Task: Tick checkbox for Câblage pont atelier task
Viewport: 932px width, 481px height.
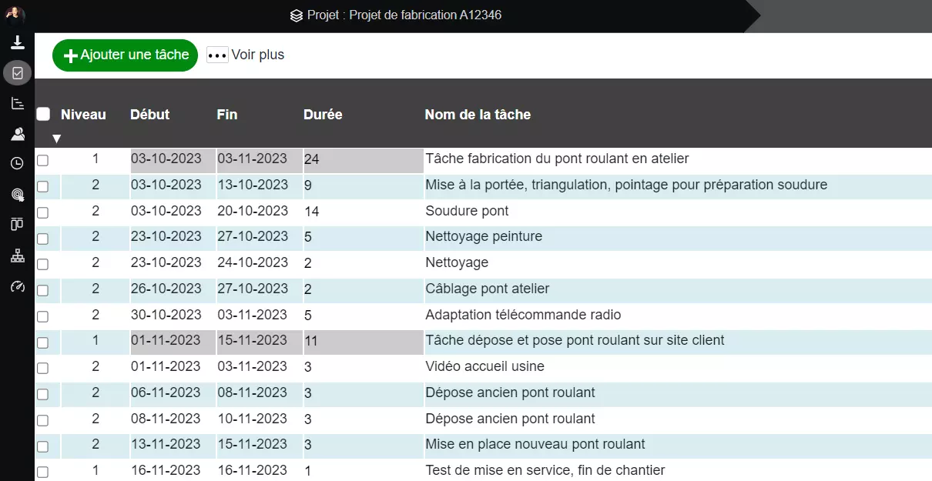Action: [x=43, y=290]
